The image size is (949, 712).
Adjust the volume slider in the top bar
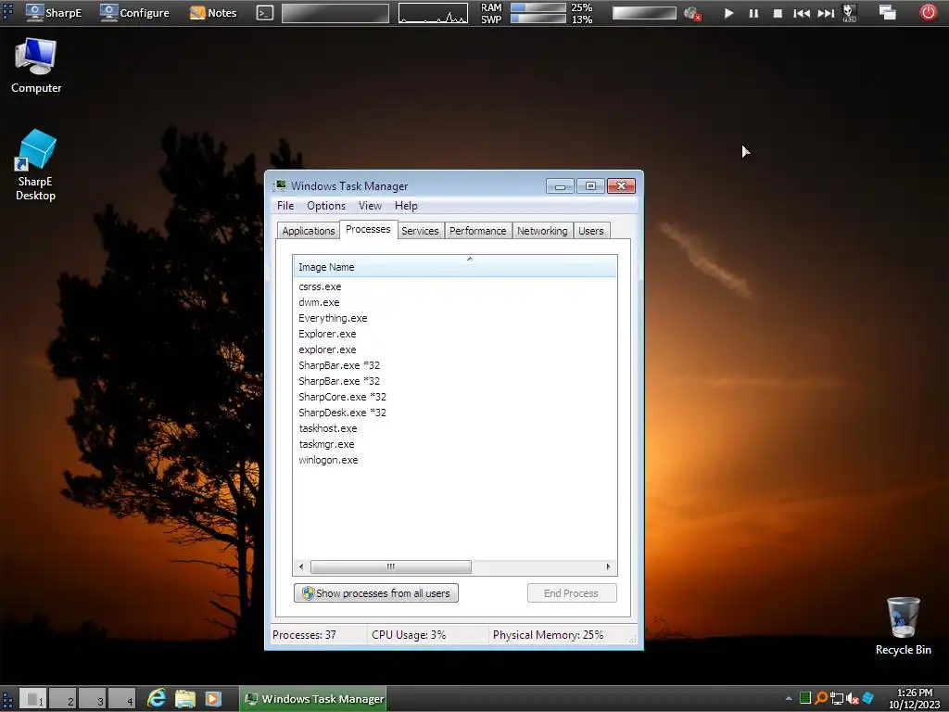pyautogui.click(x=644, y=13)
